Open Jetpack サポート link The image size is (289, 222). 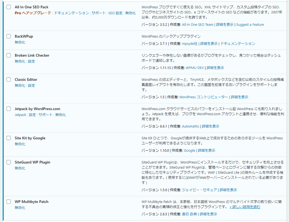46,115
